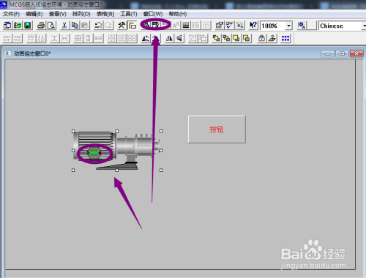This screenshot has width=366, height=278.
Task: Click the Chinese language combo box
Action: 343,26
